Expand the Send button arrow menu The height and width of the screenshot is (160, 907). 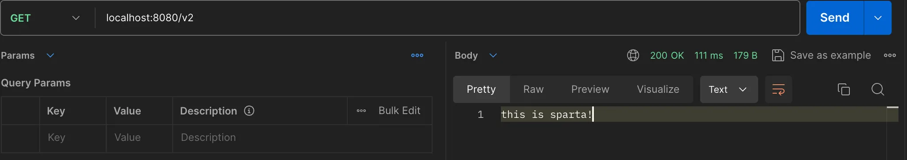point(878,18)
